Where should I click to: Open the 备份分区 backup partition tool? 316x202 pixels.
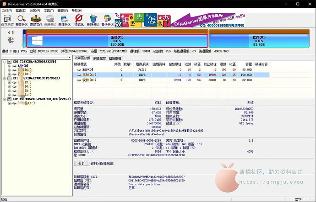[107, 19]
